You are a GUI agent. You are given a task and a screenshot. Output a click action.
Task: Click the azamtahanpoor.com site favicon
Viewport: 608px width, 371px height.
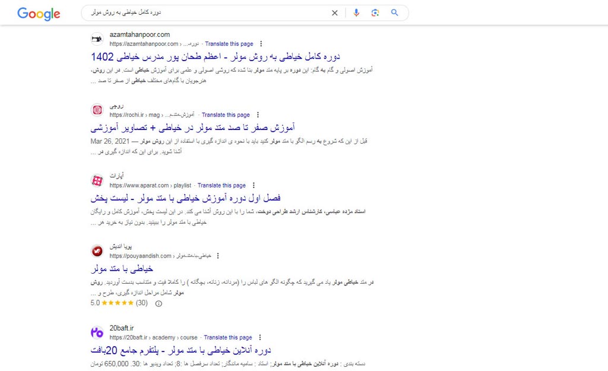pyautogui.click(x=97, y=39)
